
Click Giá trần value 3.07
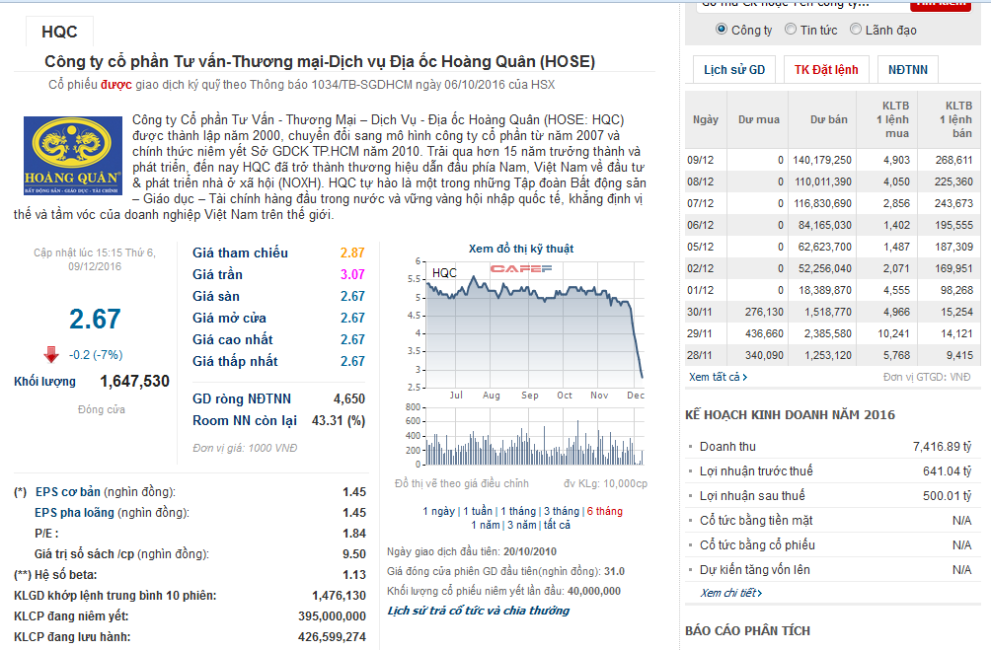pyautogui.click(x=352, y=274)
